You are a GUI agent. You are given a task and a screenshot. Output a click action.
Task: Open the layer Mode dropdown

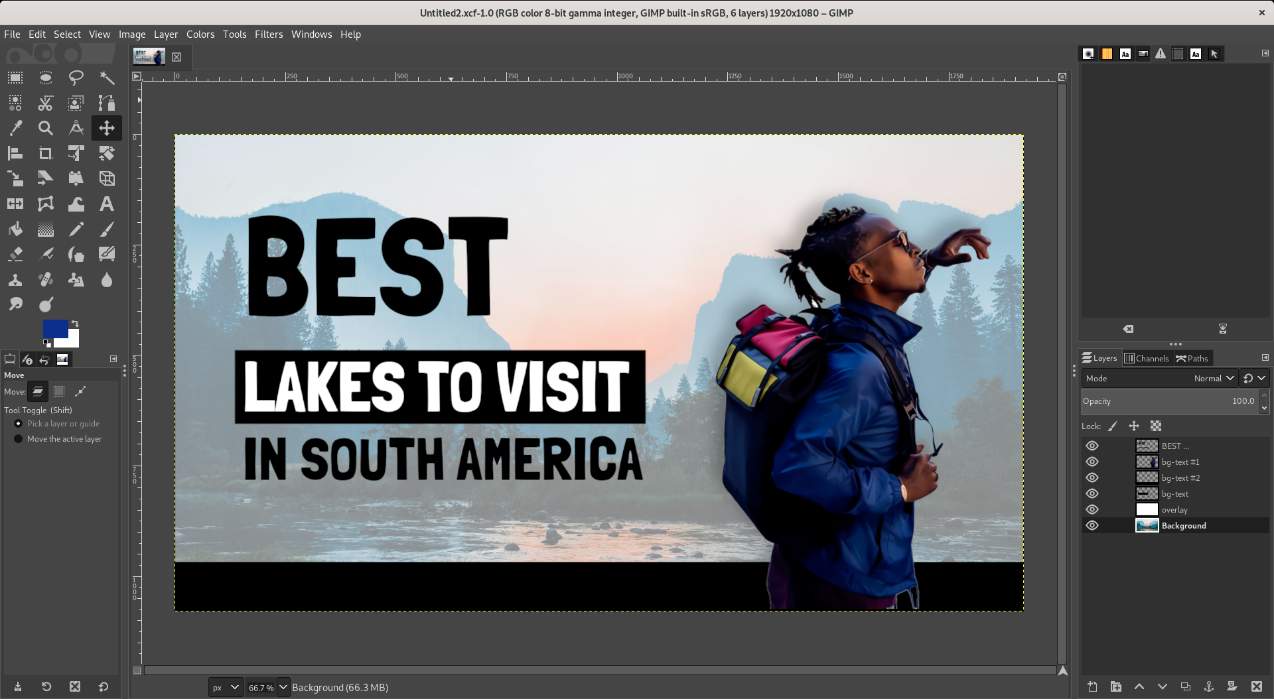(x=1160, y=378)
